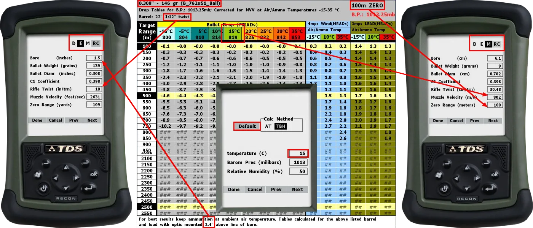This screenshot has width=533, height=228.
Task: Click the Muzzle Velocity (feet/sec) field
Action: (x=94, y=97)
